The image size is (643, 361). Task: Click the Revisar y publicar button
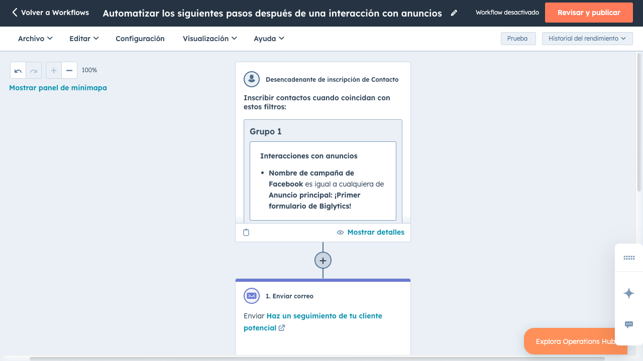[588, 13]
